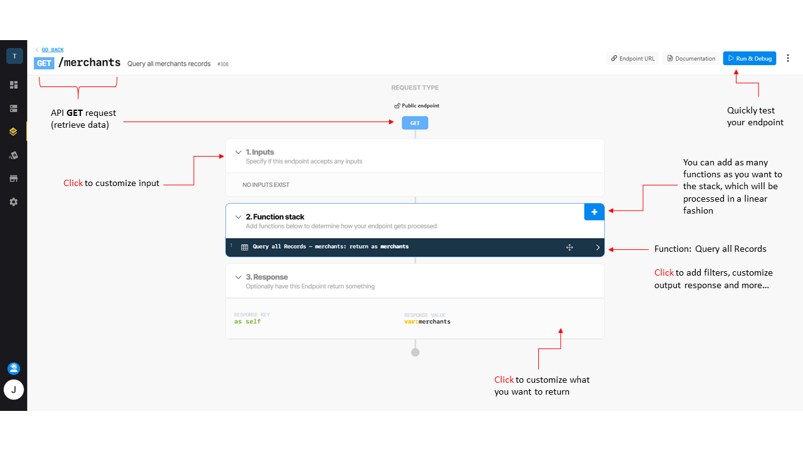This screenshot has width=803, height=451.
Task: Expand Query all Records function arrow
Action: tap(597, 247)
